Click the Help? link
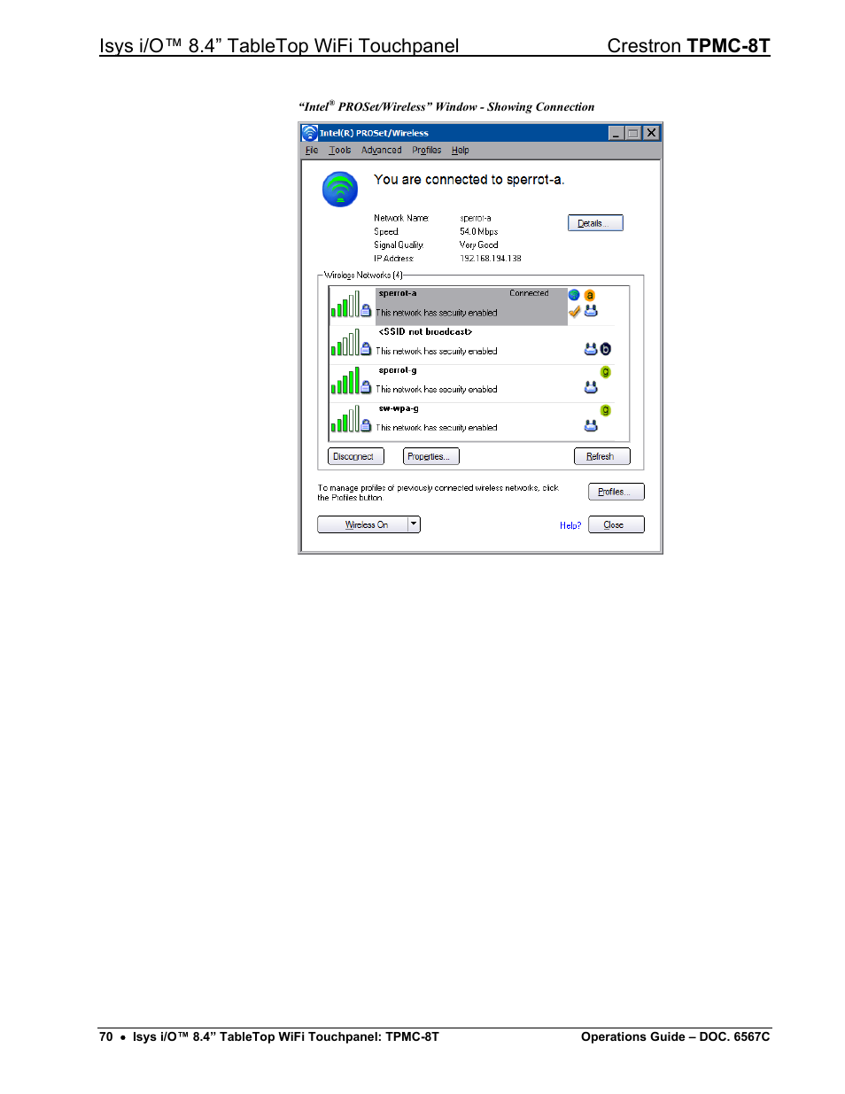845x1094 pixels. pos(570,525)
